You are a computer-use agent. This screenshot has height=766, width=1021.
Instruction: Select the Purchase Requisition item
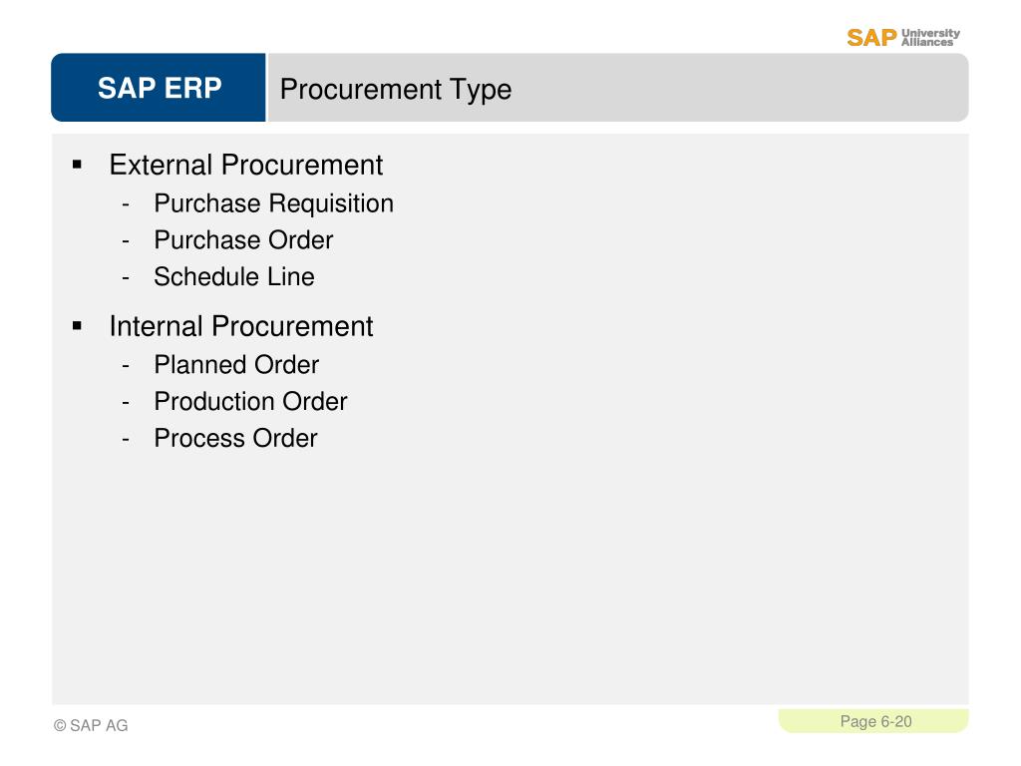pyautogui.click(x=273, y=203)
